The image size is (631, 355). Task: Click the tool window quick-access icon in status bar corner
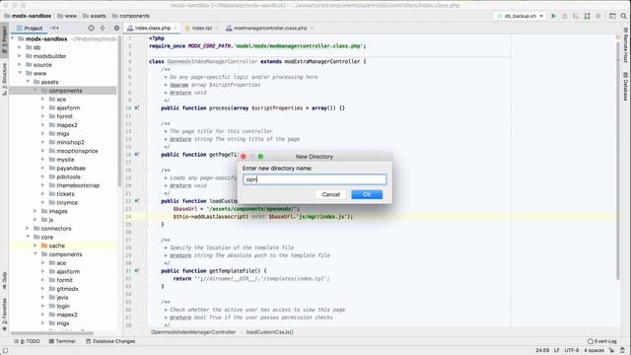pos(5,351)
